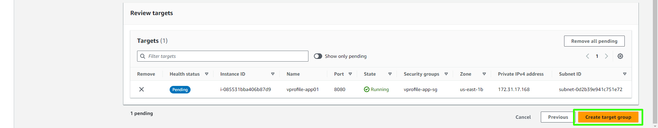
Task: Click the search magnifier icon
Action: pos(143,56)
